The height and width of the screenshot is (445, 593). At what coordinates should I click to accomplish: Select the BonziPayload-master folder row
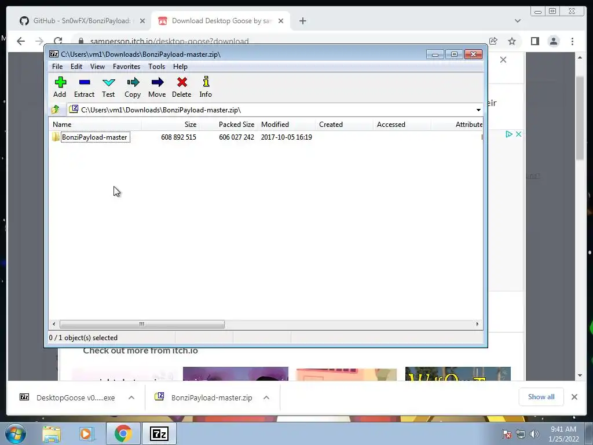click(265, 137)
